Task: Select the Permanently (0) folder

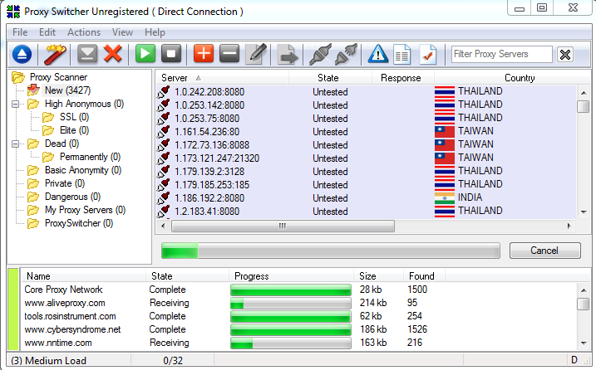Action: click(x=90, y=157)
